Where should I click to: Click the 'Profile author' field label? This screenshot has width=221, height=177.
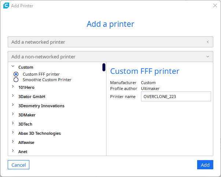[124, 88]
